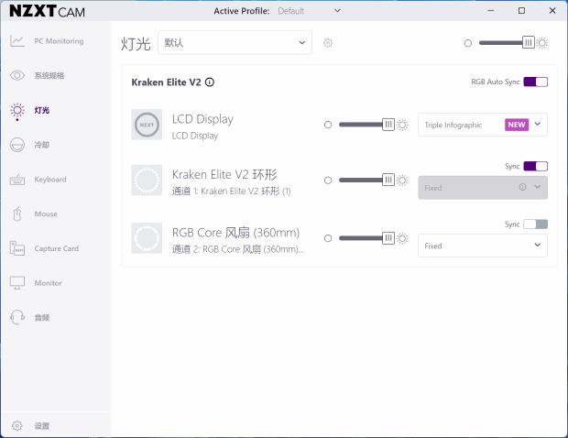
Task: Open 系统规格 menu item
Action: click(x=49, y=75)
